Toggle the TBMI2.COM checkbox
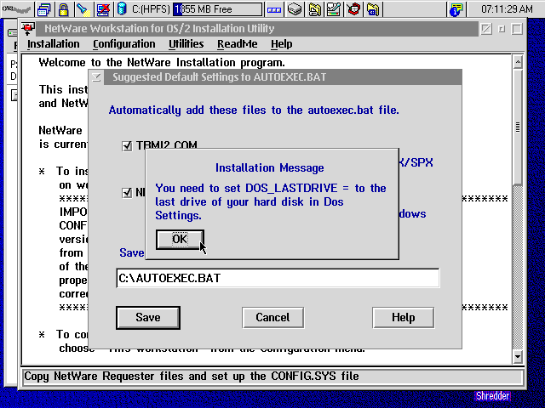Viewport: 545px width, 408px height. tap(127, 145)
